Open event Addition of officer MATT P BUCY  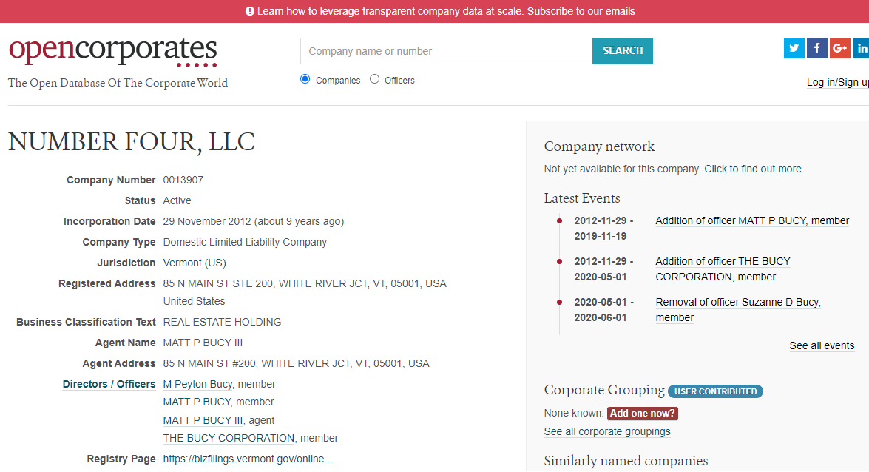[x=752, y=220]
